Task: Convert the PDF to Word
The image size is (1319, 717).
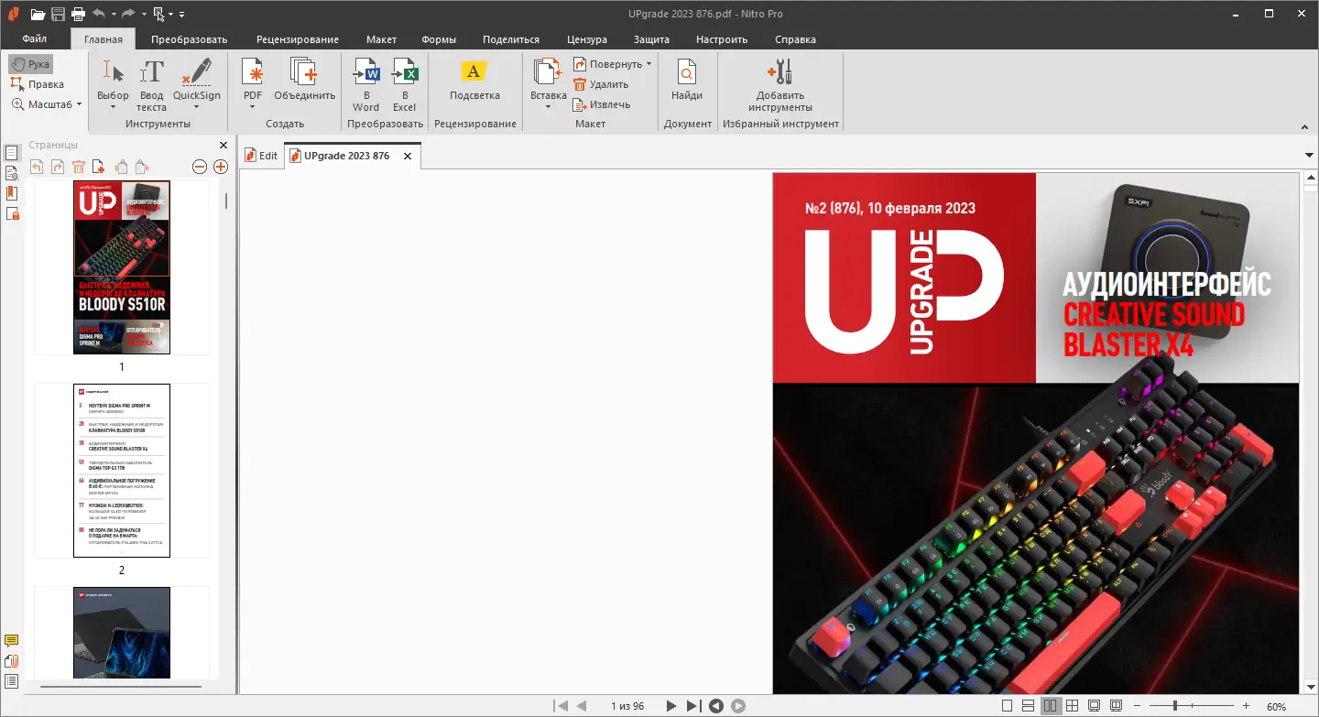Action: [366, 85]
